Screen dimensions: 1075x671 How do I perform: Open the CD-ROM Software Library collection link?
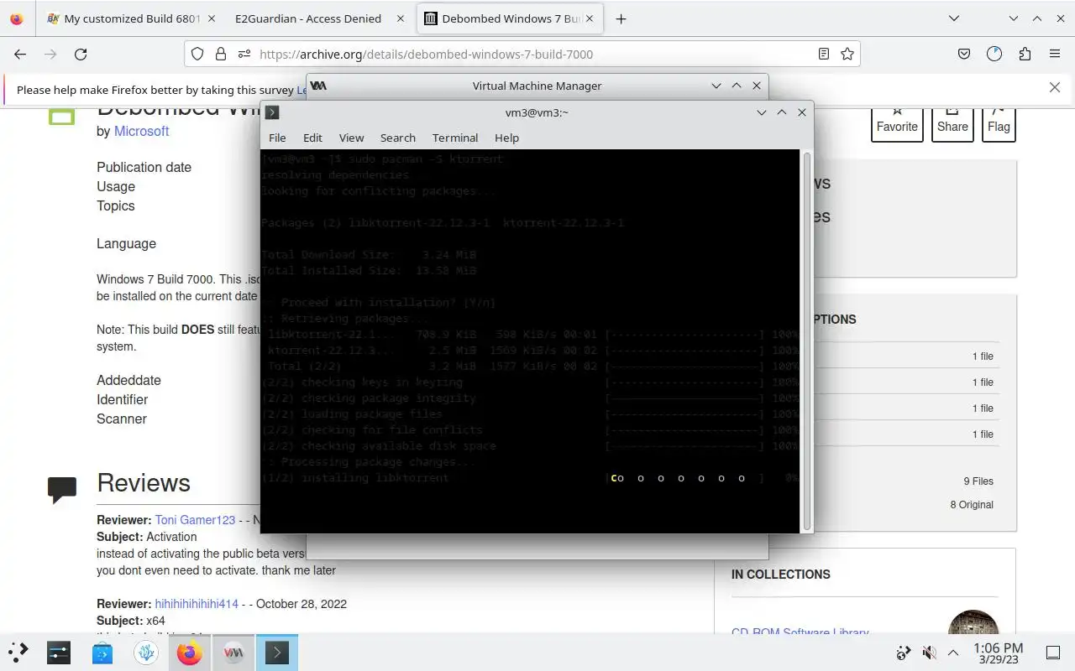(x=800, y=632)
